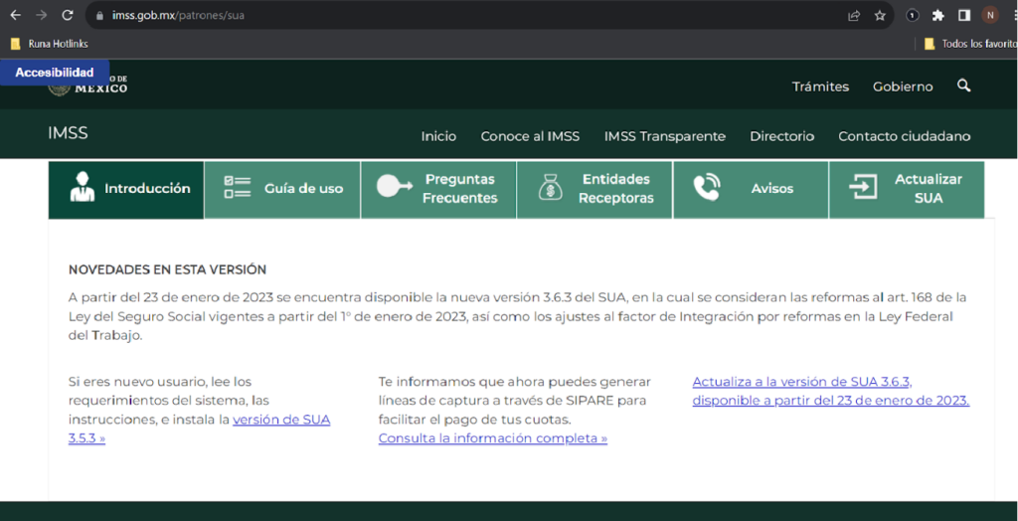Screen dimensions: 1018x521
Task: Click the key icon on Preguntas Frecuentes
Action: 394,187
